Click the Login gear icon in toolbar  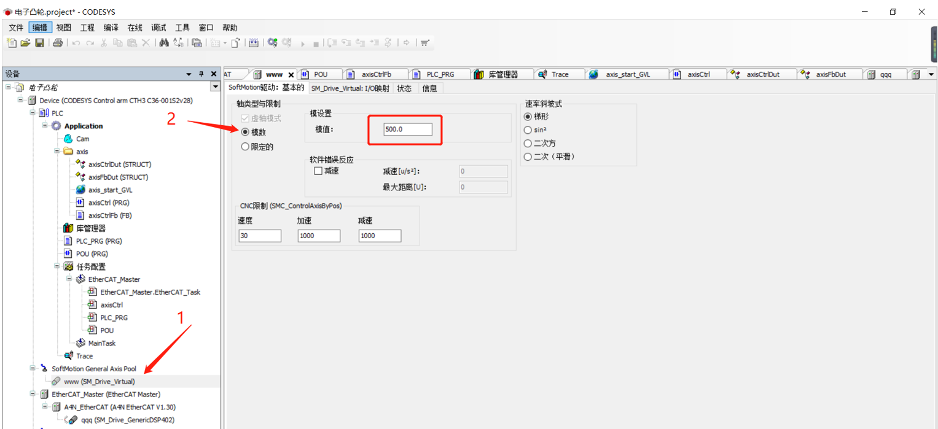point(273,42)
